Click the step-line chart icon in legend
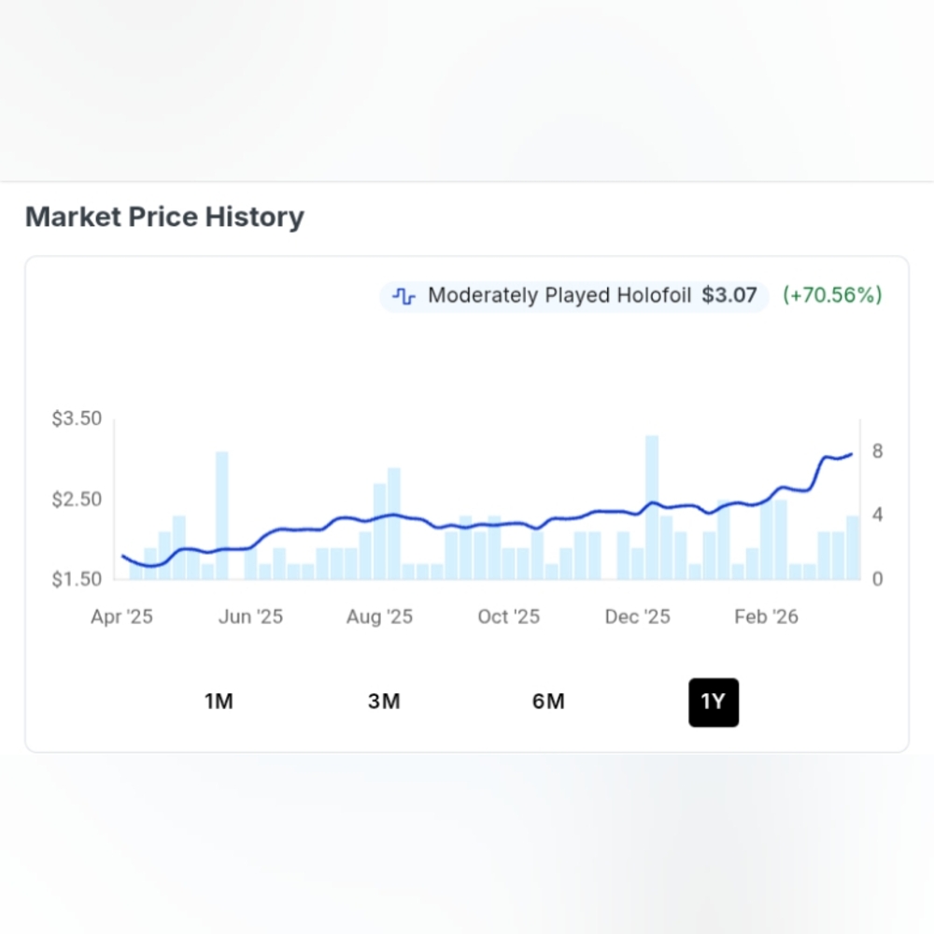This screenshot has width=934, height=934. pyautogui.click(x=403, y=295)
